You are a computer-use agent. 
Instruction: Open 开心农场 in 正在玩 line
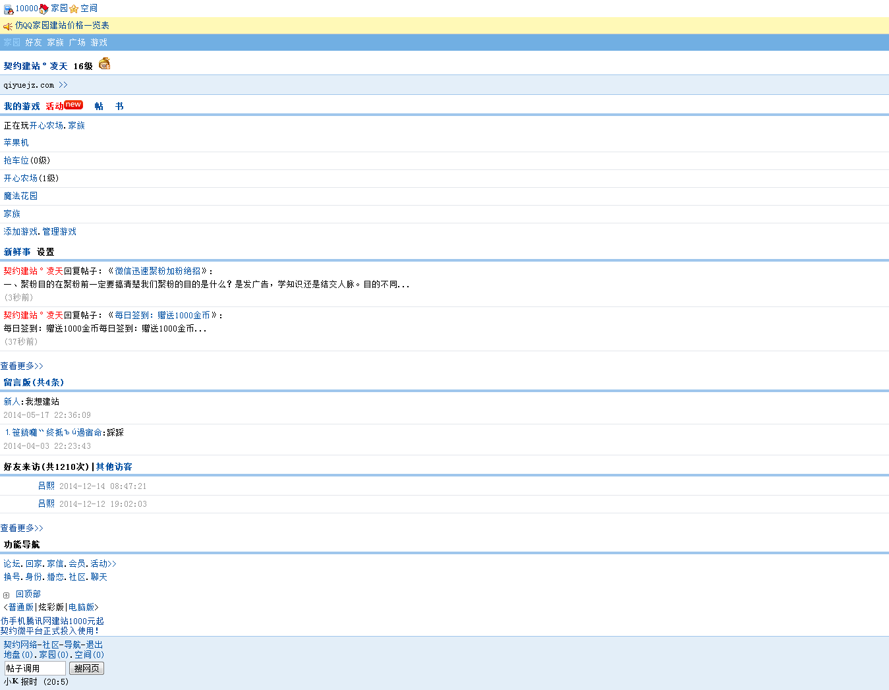46,126
